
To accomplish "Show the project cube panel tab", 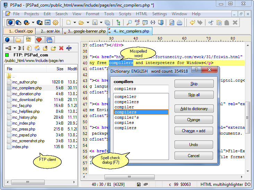I will click(7, 39).
